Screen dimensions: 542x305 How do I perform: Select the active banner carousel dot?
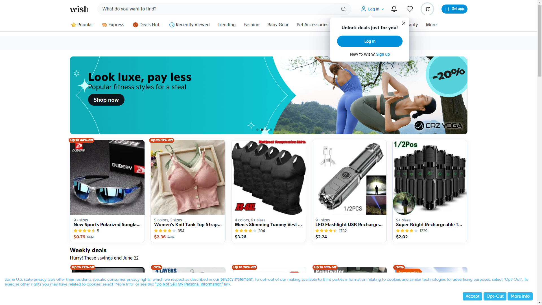tap(262, 130)
